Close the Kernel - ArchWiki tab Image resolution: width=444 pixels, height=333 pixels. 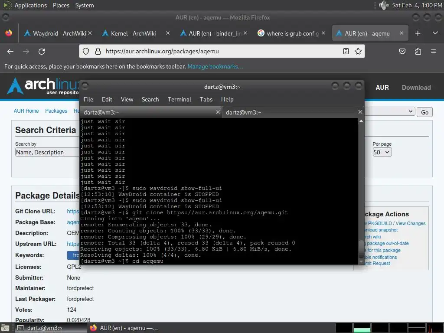pyautogui.click(x=168, y=33)
